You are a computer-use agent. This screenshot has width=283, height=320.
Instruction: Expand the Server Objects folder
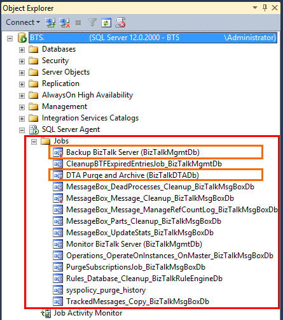pos(22,73)
